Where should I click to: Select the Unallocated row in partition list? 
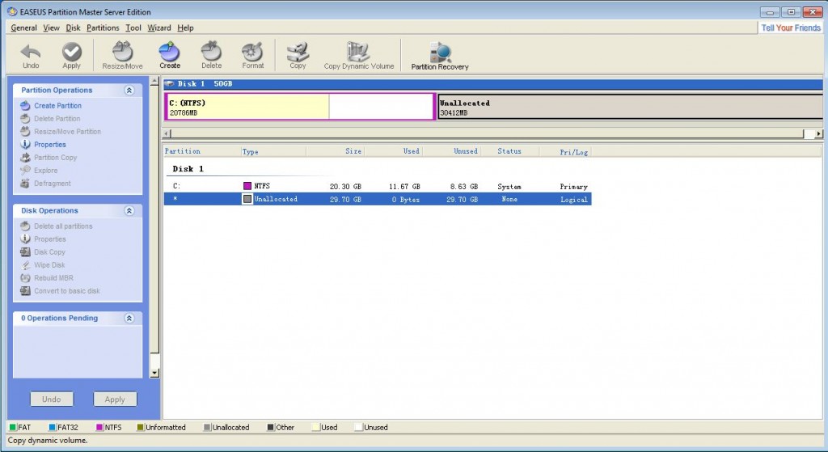pyautogui.click(x=377, y=199)
